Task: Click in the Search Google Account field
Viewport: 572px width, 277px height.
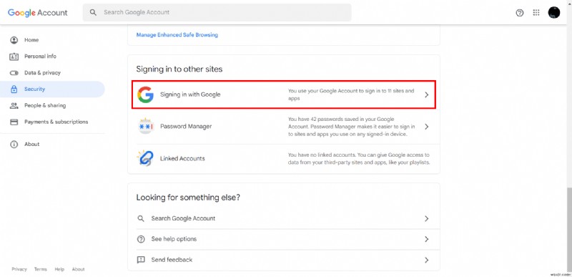Action: [x=217, y=12]
